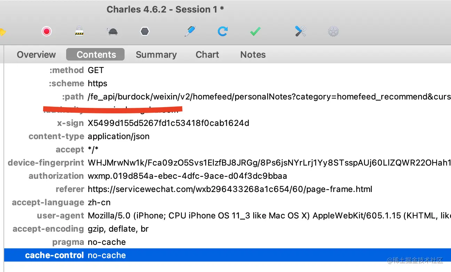
Task: Switch to the Chart tab
Action: click(x=207, y=55)
